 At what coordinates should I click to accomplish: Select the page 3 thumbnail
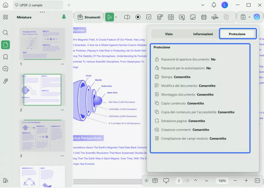(43, 135)
